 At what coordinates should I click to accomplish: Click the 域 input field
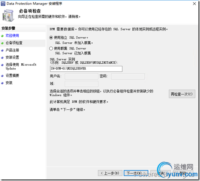pos(81,84)
